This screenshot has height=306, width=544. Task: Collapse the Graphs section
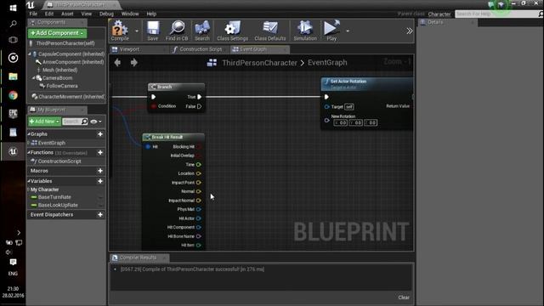pyautogui.click(x=29, y=134)
